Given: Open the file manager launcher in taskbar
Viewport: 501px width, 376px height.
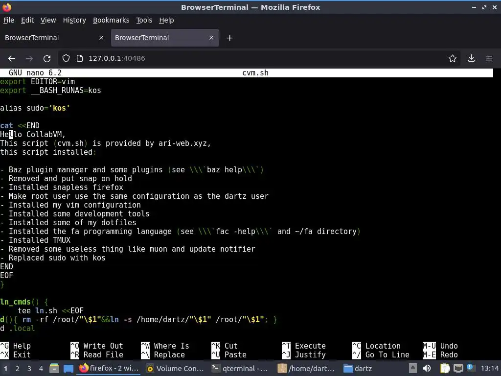Looking at the screenshot, I should 54,368.
